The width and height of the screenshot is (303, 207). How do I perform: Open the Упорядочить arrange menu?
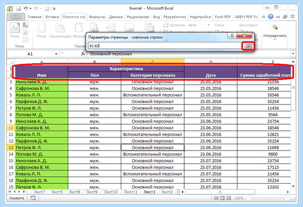275,32
